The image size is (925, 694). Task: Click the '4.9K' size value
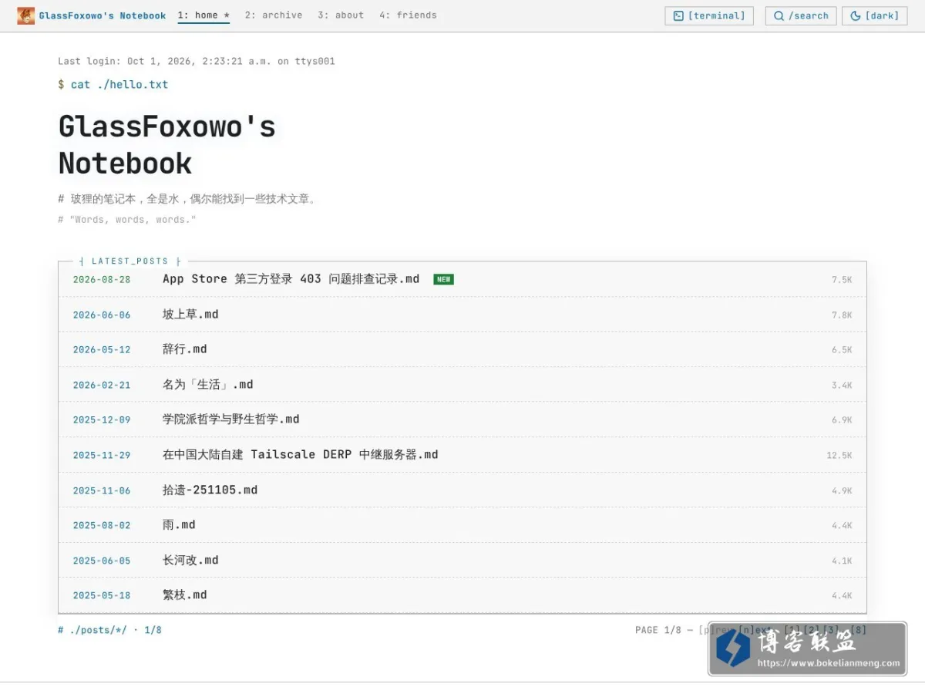pos(842,490)
